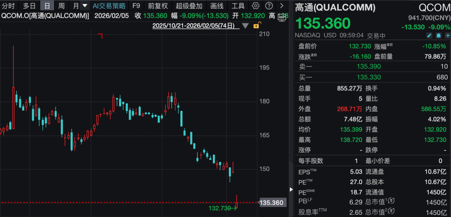The image size is (451, 217).
Task: Open 超级叠加 super overlay
Action: (189, 5)
